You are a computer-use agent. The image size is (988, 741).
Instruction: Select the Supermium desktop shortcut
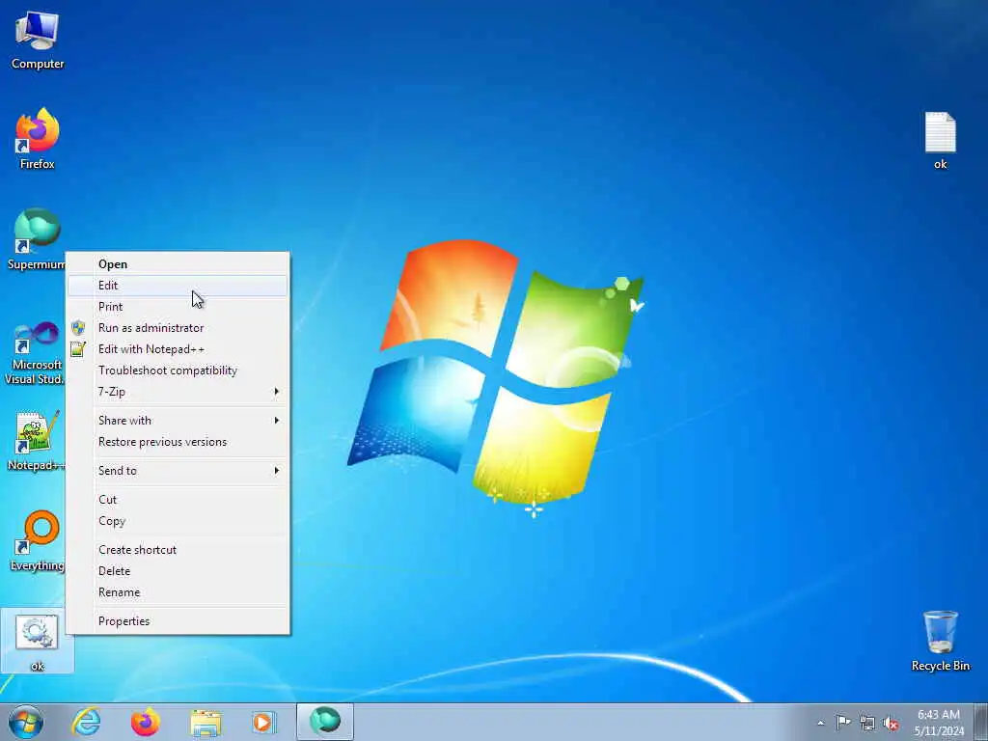tap(38, 239)
